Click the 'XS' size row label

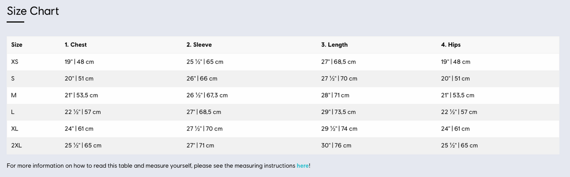[15, 62]
